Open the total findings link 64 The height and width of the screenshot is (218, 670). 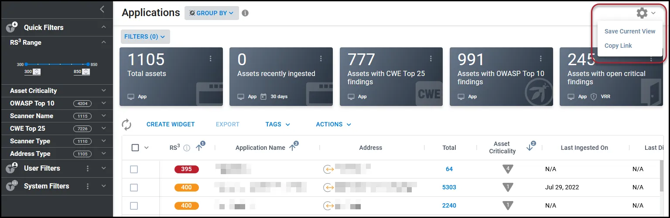point(449,169)
